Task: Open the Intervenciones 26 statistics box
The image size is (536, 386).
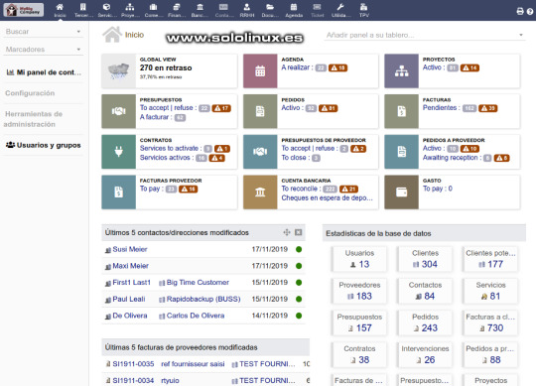Action: click(x=425, y=354)
